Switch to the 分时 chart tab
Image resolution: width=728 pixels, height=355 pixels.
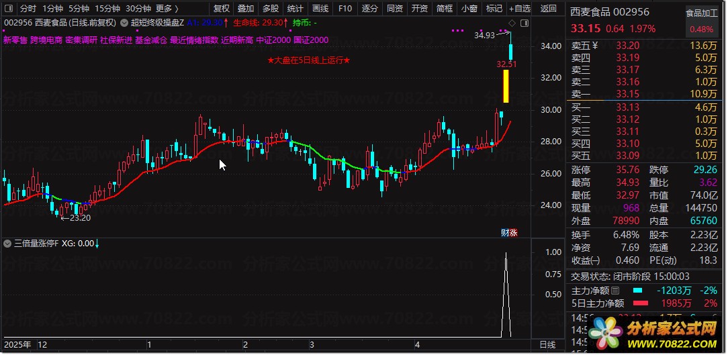(28, 8)
